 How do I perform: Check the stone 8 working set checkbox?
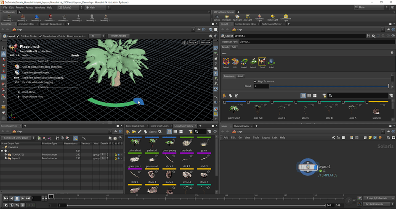point(367,102)
